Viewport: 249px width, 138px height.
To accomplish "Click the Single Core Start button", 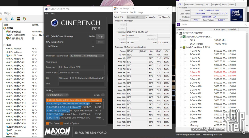I will tap(100, 42).
